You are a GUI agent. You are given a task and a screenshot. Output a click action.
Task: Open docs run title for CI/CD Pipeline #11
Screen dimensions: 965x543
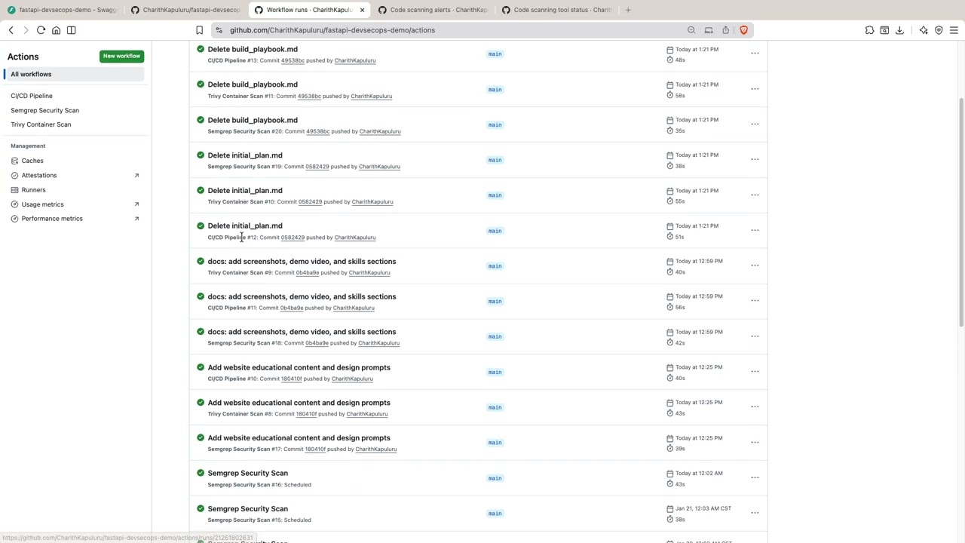point(302,296)
